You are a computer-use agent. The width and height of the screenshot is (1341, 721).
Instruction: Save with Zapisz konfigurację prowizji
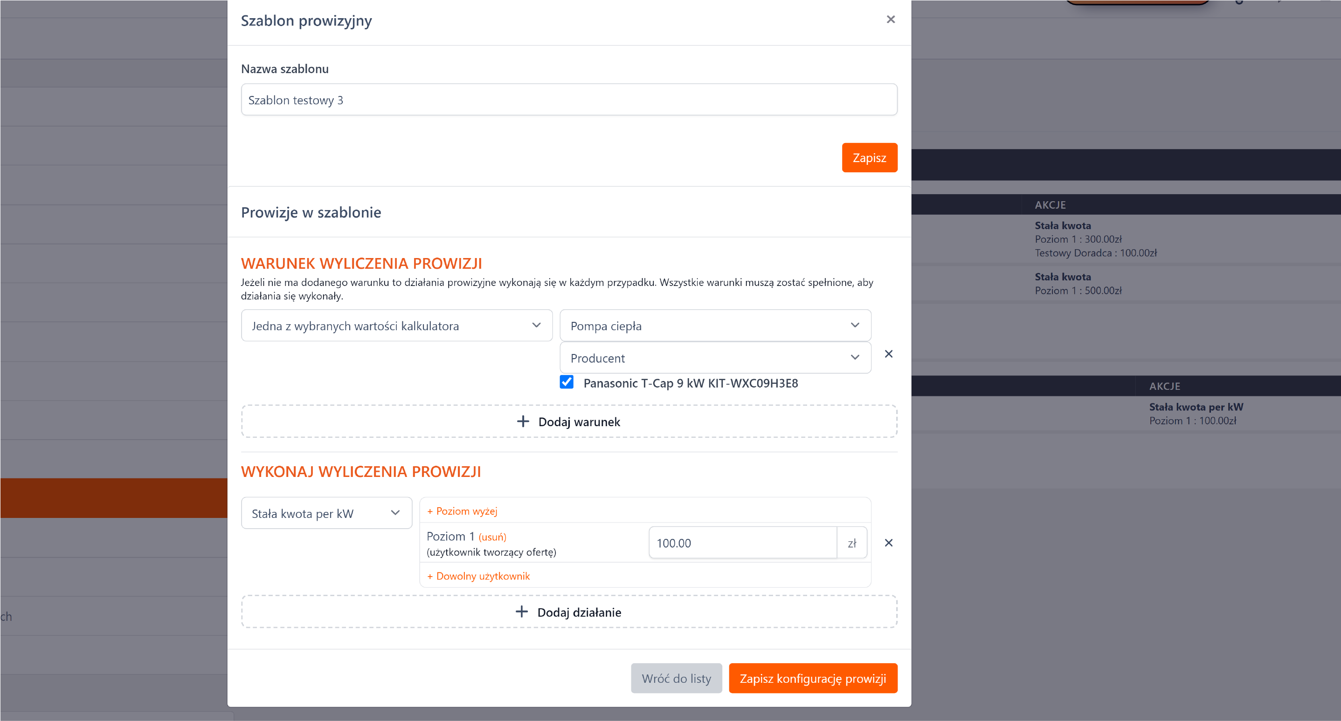pos(813,678)
